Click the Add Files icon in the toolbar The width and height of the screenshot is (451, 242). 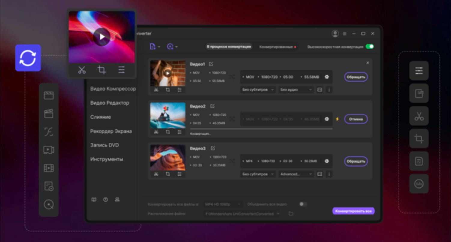(153, 47)
